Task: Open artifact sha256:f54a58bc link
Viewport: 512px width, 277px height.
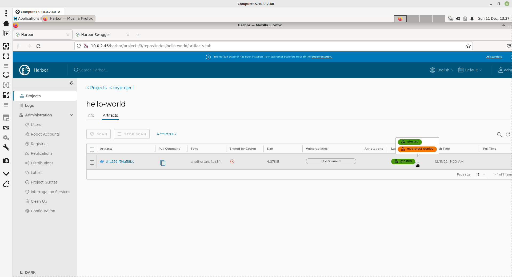Action: tap(120, 161)
